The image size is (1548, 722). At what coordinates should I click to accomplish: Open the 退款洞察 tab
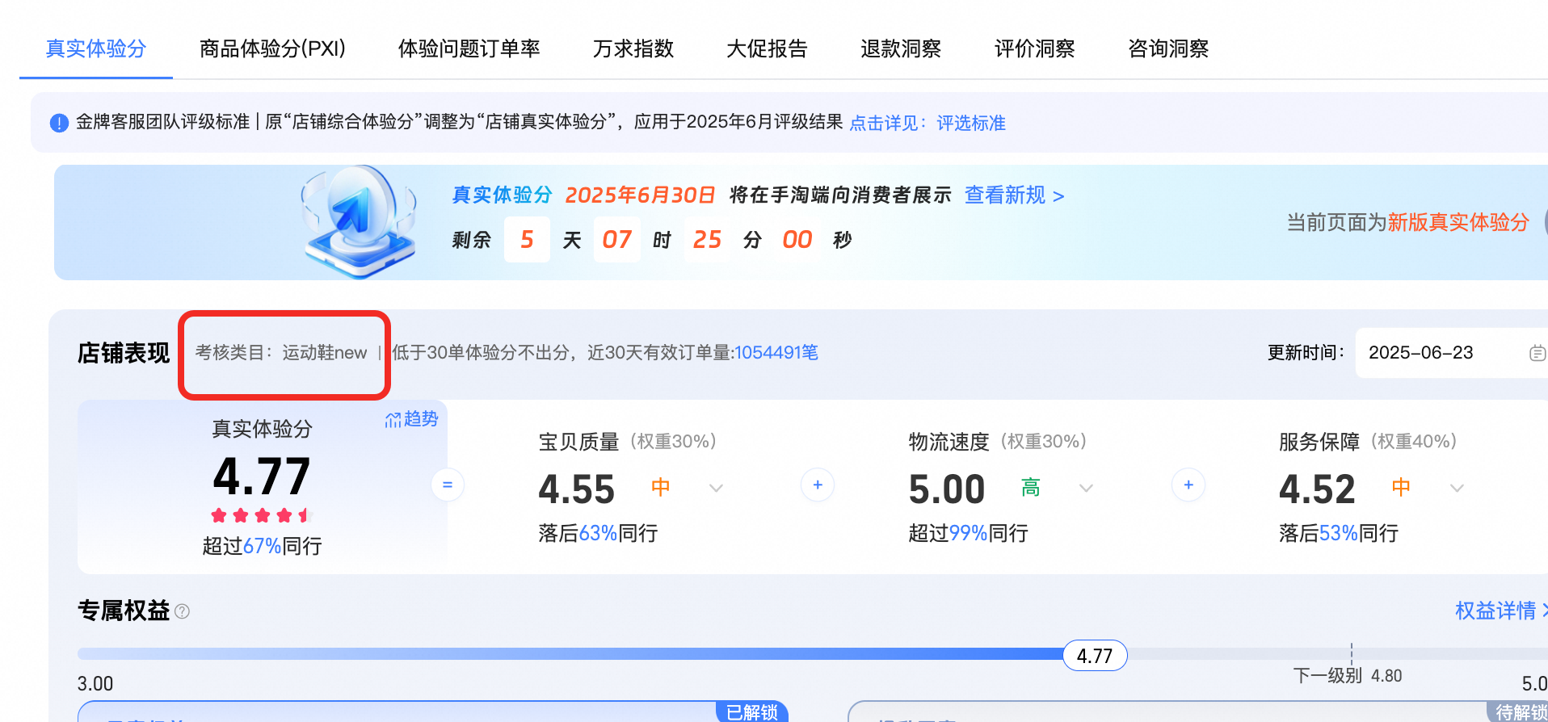click(901, 48)
